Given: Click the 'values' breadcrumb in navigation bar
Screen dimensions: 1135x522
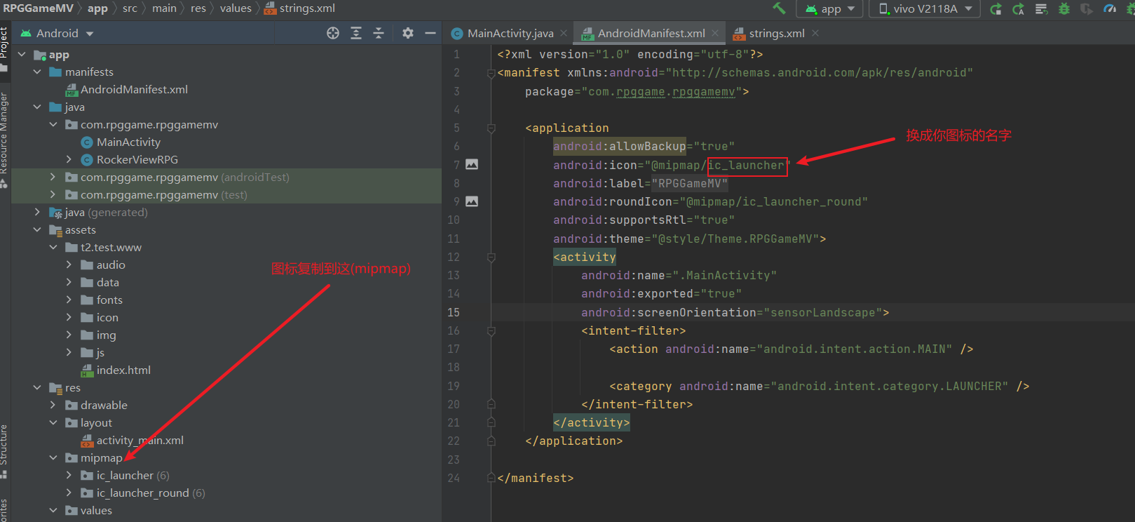Looking at the screenshot, I should [x=236, y=8].
